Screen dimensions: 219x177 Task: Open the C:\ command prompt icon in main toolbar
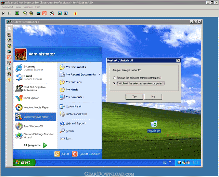pos(38,13)
